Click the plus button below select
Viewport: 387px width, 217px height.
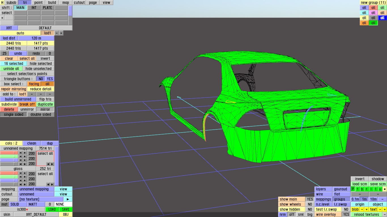click(x=2, y=18)
